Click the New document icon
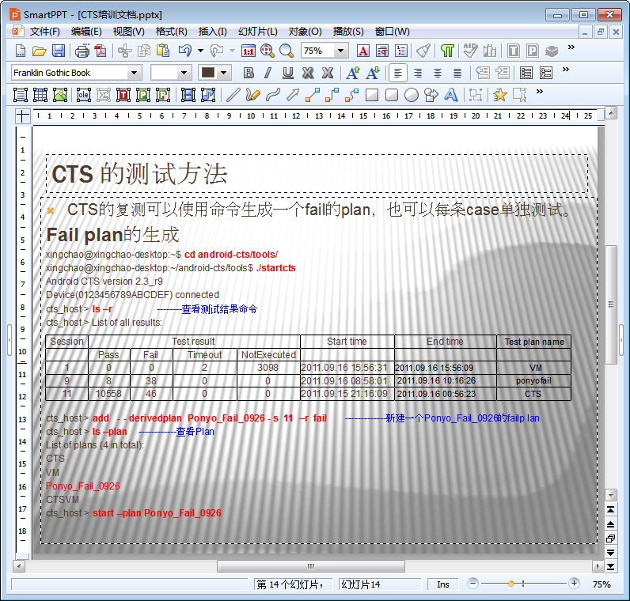 coord(20,51)
